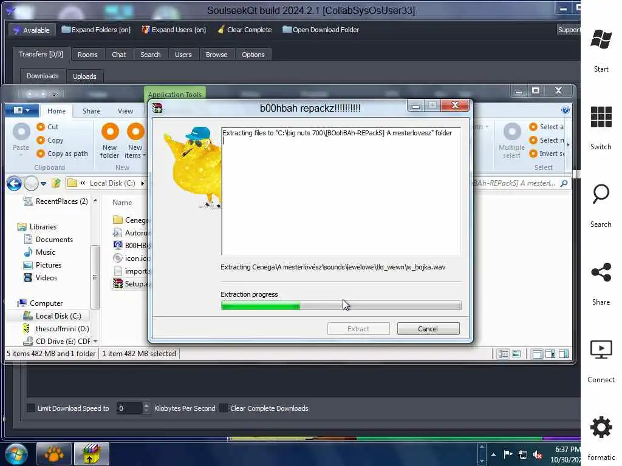Image resolution: width=622 pixels, height=466 pixels.
Task: Switch to the Users tab
Action: click(183, 55)
